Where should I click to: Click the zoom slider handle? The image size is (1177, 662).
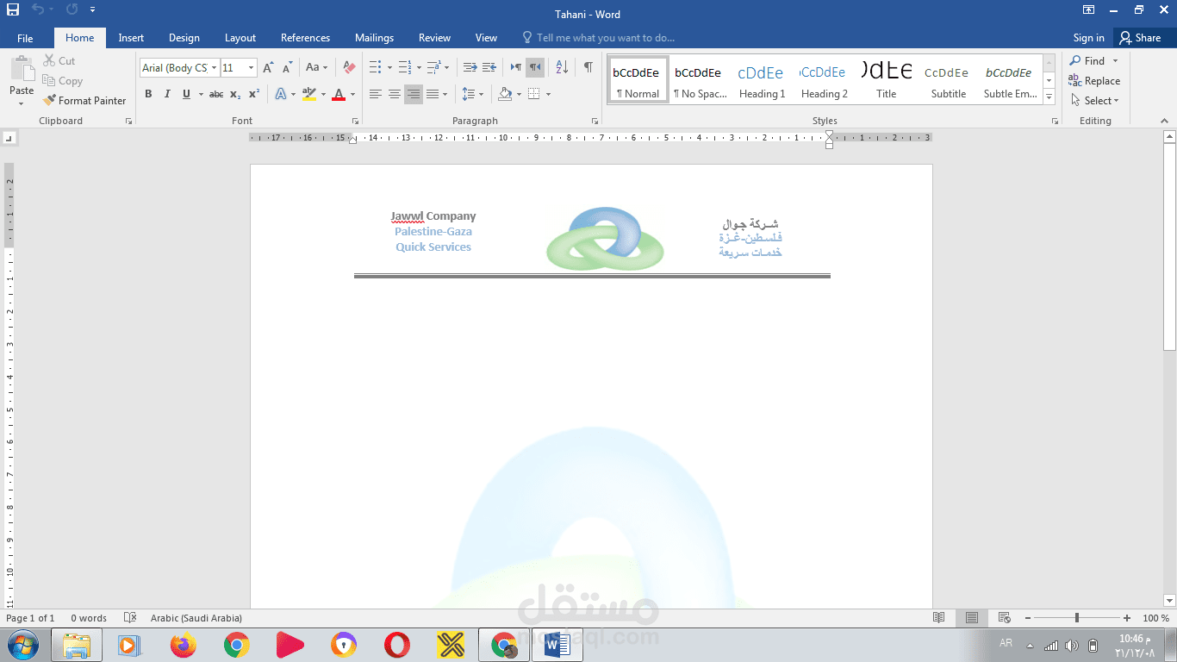coord(1077,618)
